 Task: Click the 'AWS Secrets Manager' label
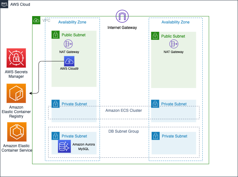pyautogui.click(x=16, y=74)
